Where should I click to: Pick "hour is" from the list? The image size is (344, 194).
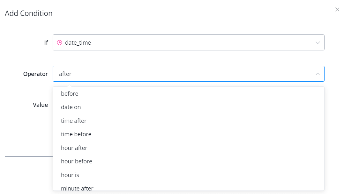point(70,175)
